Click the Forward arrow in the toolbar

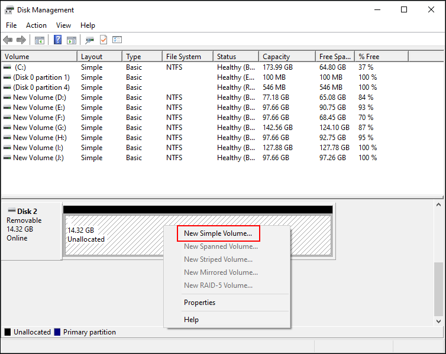(x=21, y=40)
